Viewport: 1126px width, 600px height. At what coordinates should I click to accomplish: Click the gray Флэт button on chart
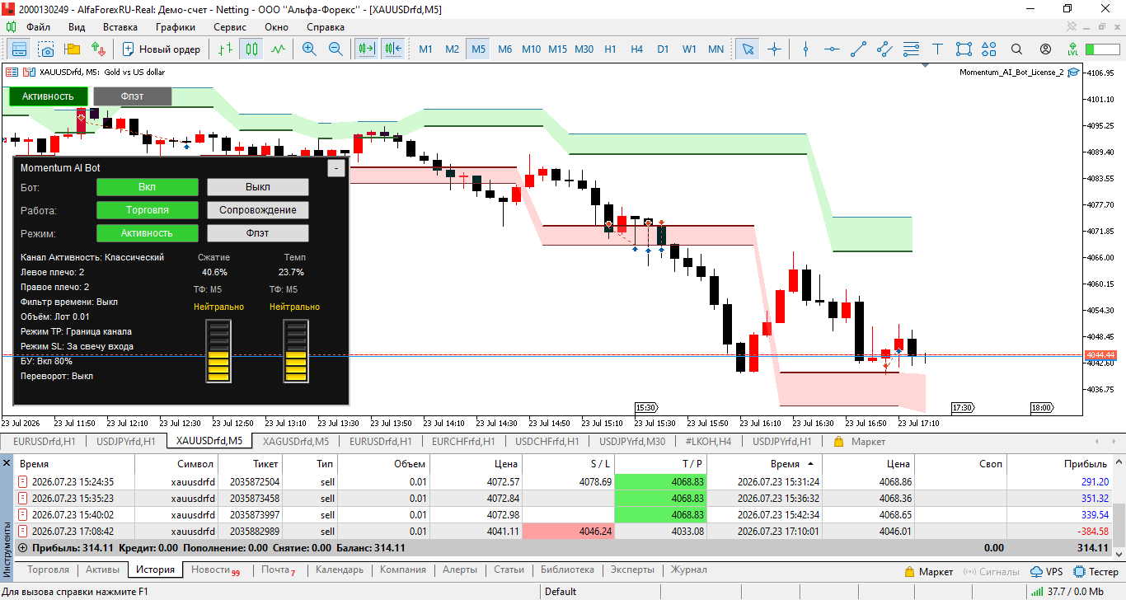coord(132,96)
